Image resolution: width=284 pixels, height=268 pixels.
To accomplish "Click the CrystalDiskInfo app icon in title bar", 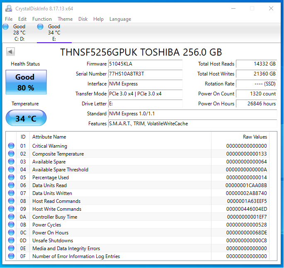I will click(x=8, y=8).
